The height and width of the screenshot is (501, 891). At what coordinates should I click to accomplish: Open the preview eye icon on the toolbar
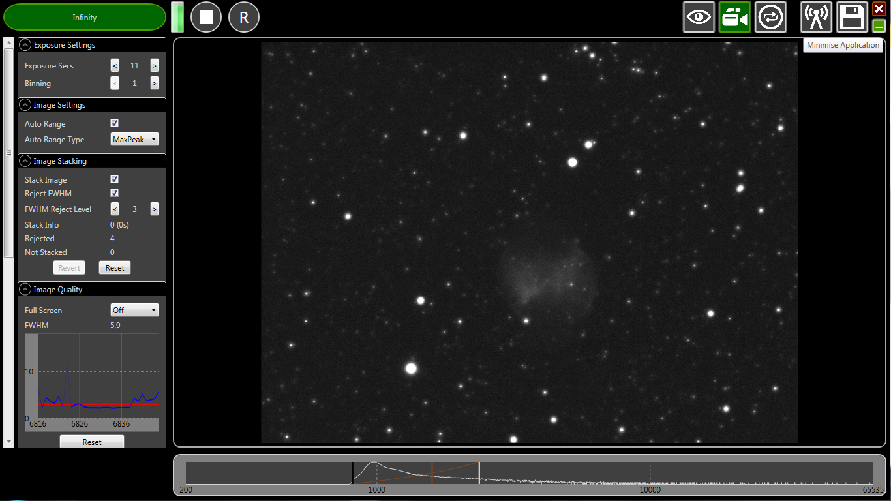(699, 16)
